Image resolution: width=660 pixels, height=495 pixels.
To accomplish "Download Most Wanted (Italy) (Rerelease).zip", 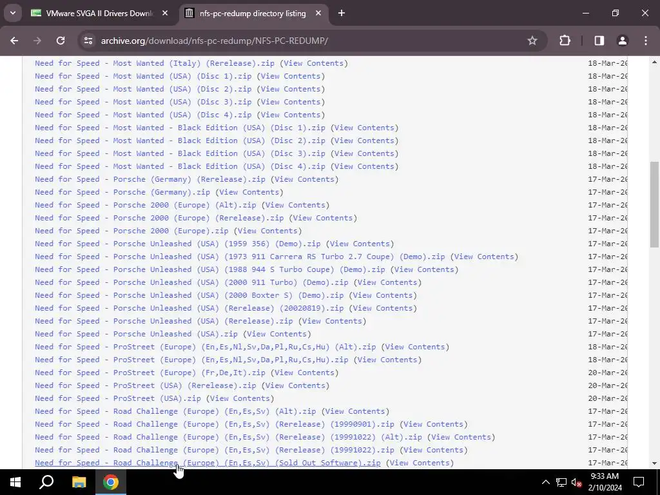I will point(155,63).
